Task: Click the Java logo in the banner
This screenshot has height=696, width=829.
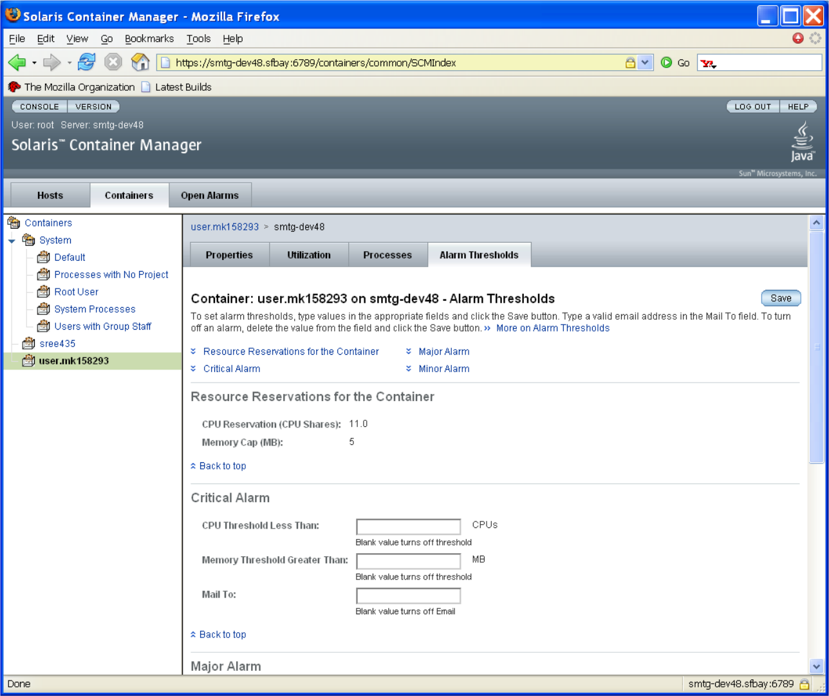Action: click(x=803, y=142)
